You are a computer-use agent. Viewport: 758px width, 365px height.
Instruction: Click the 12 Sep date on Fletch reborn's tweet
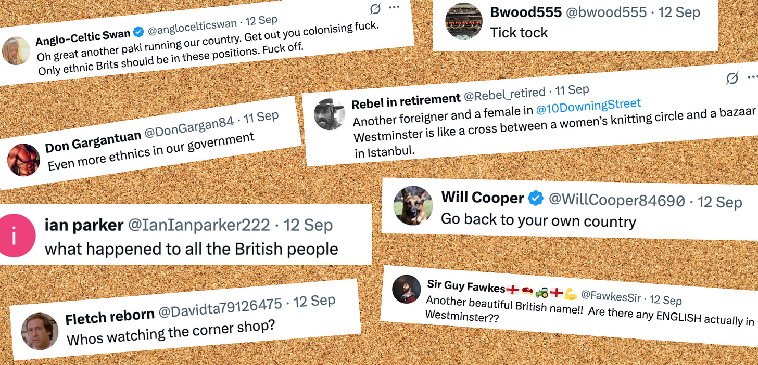tap(314, 302)
